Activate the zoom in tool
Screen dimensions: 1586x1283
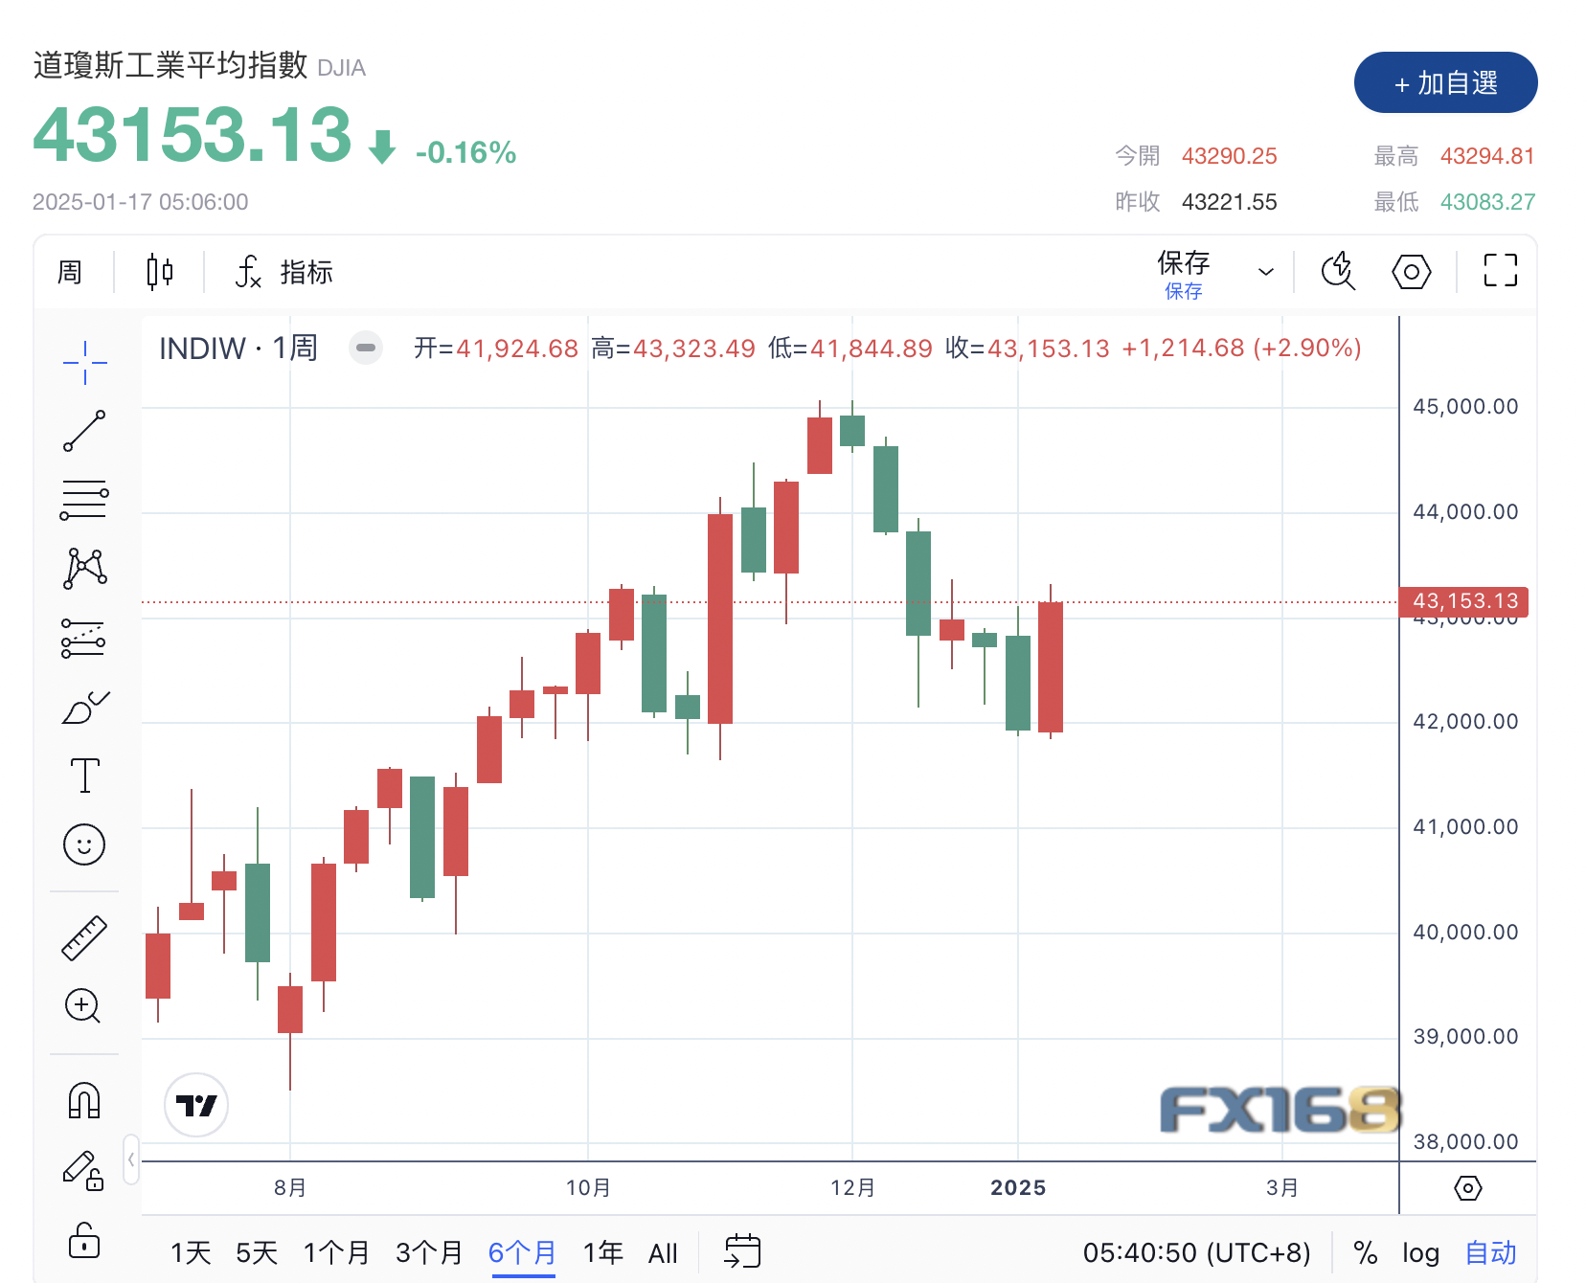tap(83, 1006)
